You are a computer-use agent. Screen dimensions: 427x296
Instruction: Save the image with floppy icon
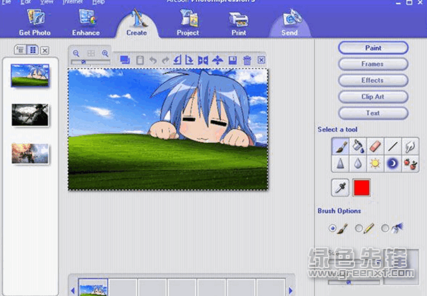click(x=233, y=60)
